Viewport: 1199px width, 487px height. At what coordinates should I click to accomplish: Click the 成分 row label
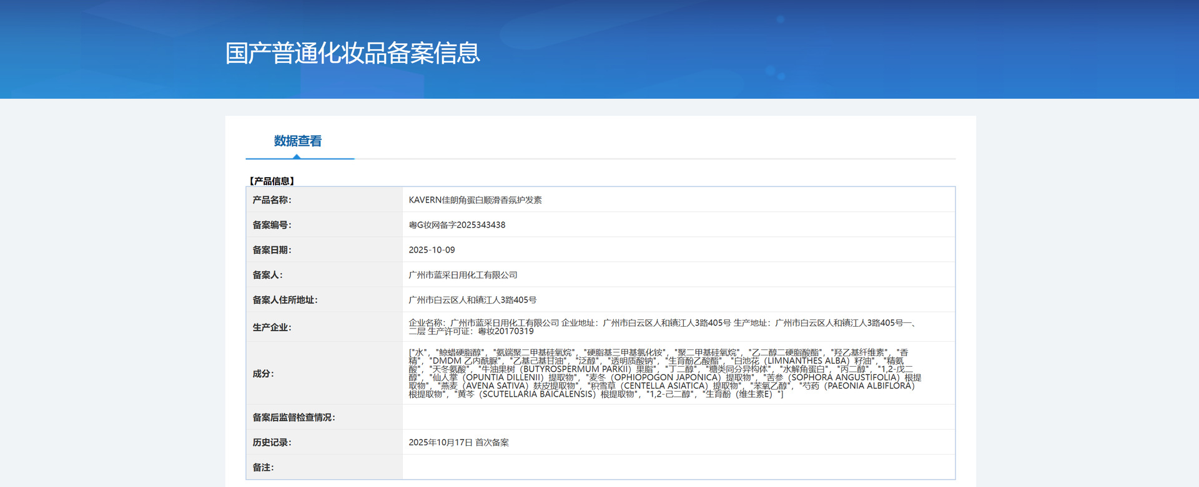[263, 374]
